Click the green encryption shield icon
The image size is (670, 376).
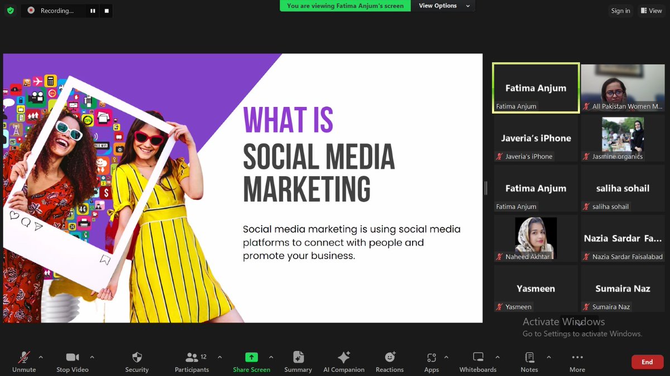(10, 11)
